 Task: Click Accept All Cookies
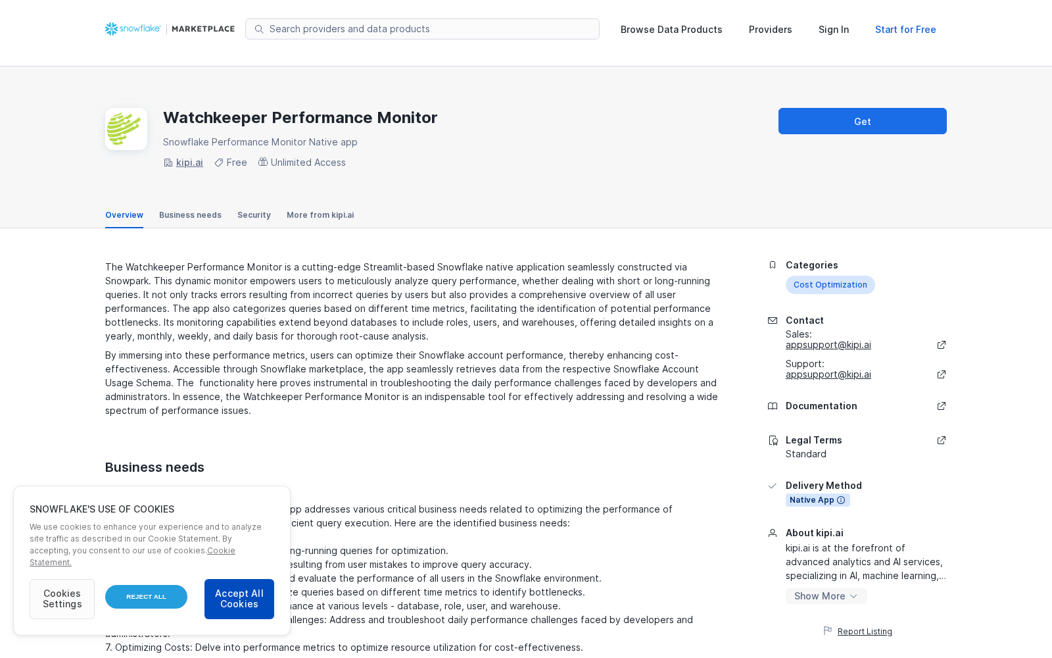click(239, 599)
